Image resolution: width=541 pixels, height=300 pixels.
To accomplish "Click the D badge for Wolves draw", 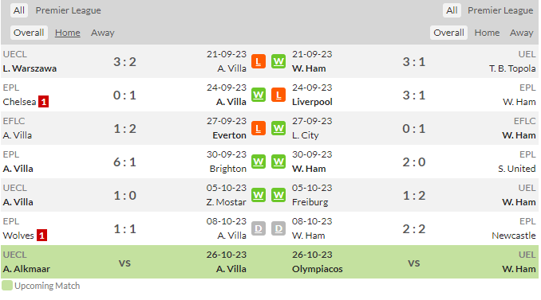I will click(x=258, y=228).
